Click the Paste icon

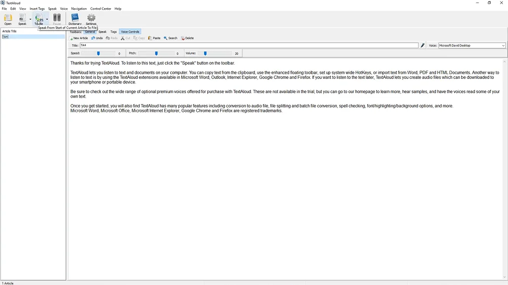[x=154, y=38]
